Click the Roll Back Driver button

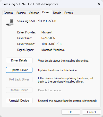[x=19, y=79]
